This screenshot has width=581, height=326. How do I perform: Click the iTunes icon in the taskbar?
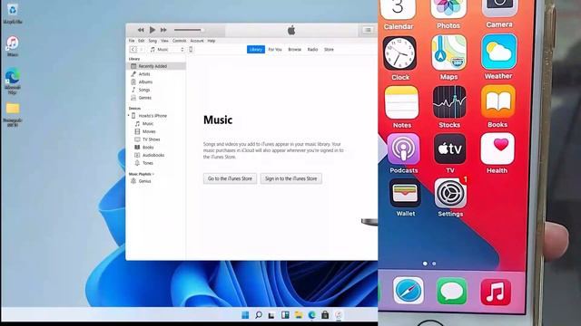(x=339, y=315)
